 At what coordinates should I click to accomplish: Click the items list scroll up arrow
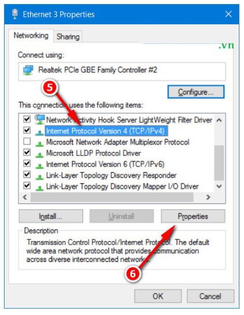coord(219,120)
